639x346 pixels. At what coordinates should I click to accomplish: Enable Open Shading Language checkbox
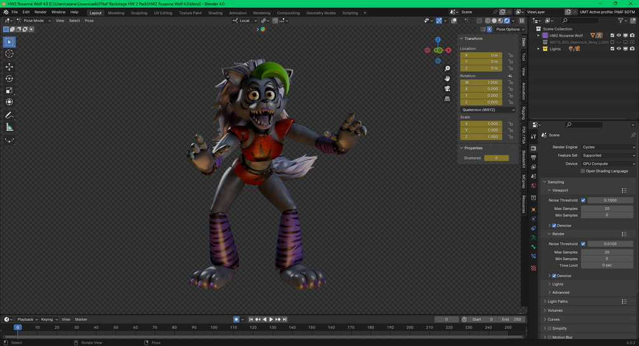pyautogui.click(x=583, y=171)
